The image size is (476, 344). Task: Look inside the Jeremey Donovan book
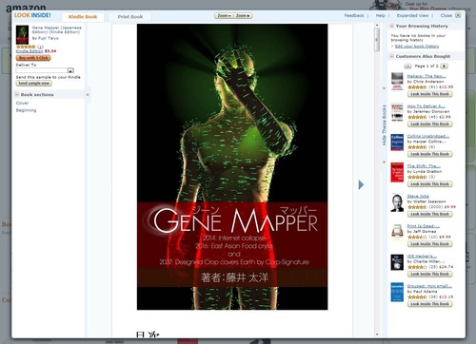point(429,124)
